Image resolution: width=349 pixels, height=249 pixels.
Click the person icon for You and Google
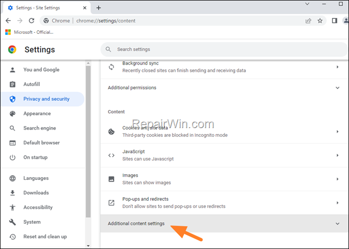point(12,70)
